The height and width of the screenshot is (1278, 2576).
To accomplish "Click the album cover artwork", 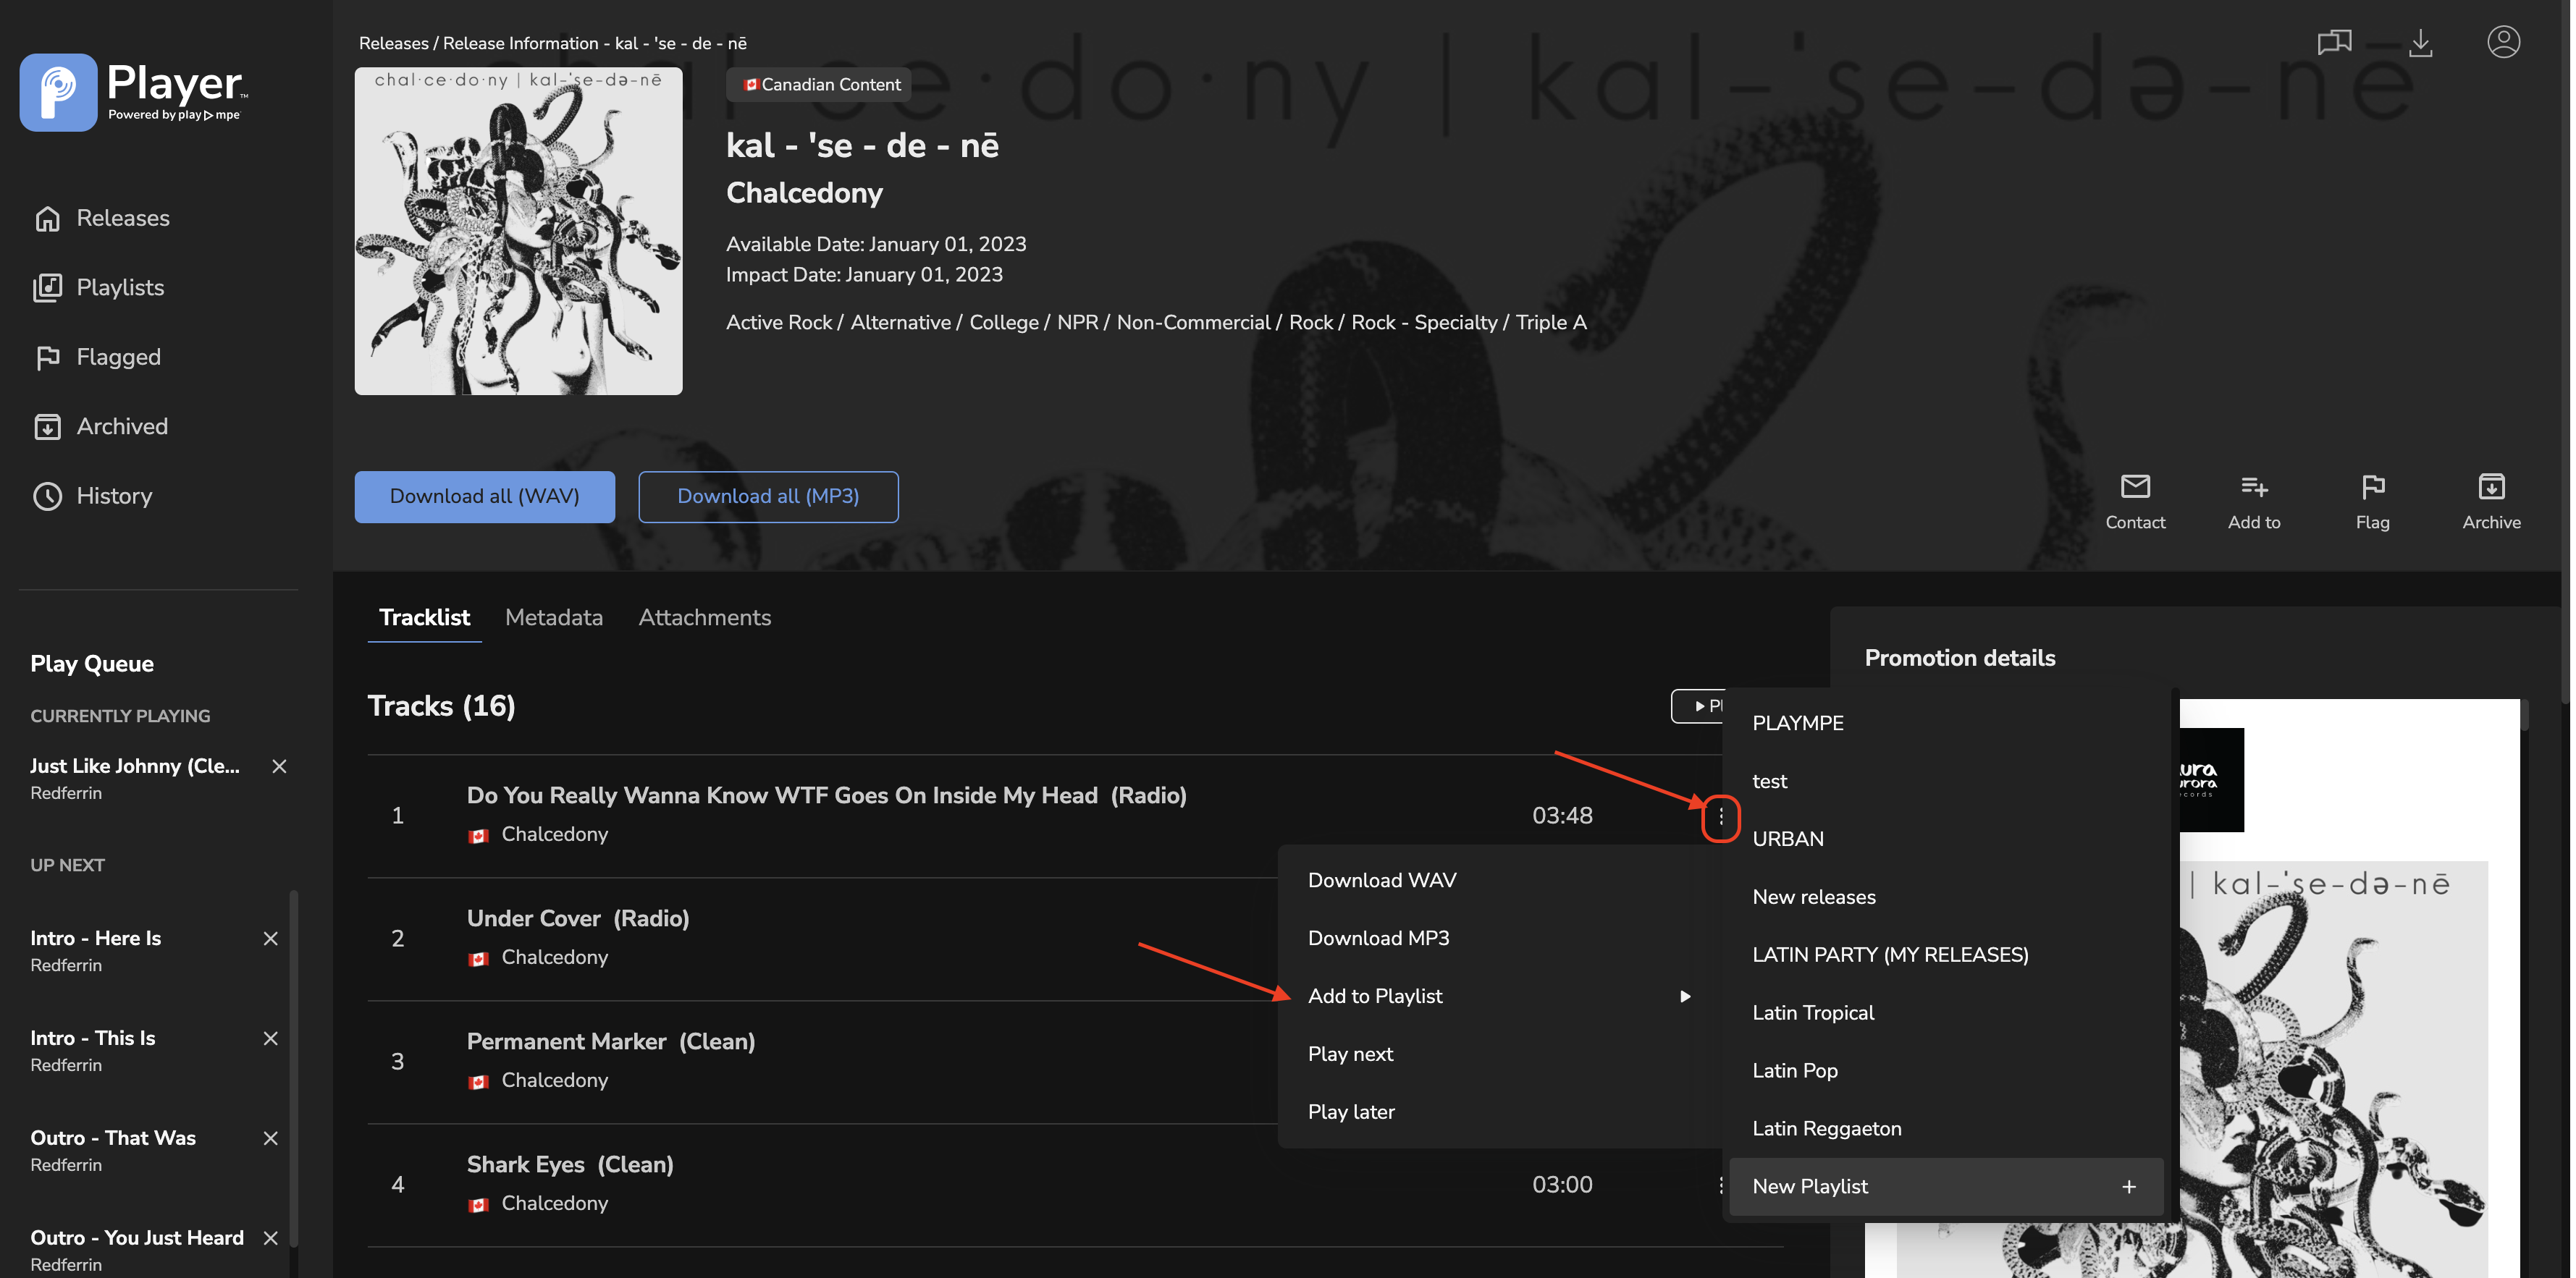I will tap(518, 232).
